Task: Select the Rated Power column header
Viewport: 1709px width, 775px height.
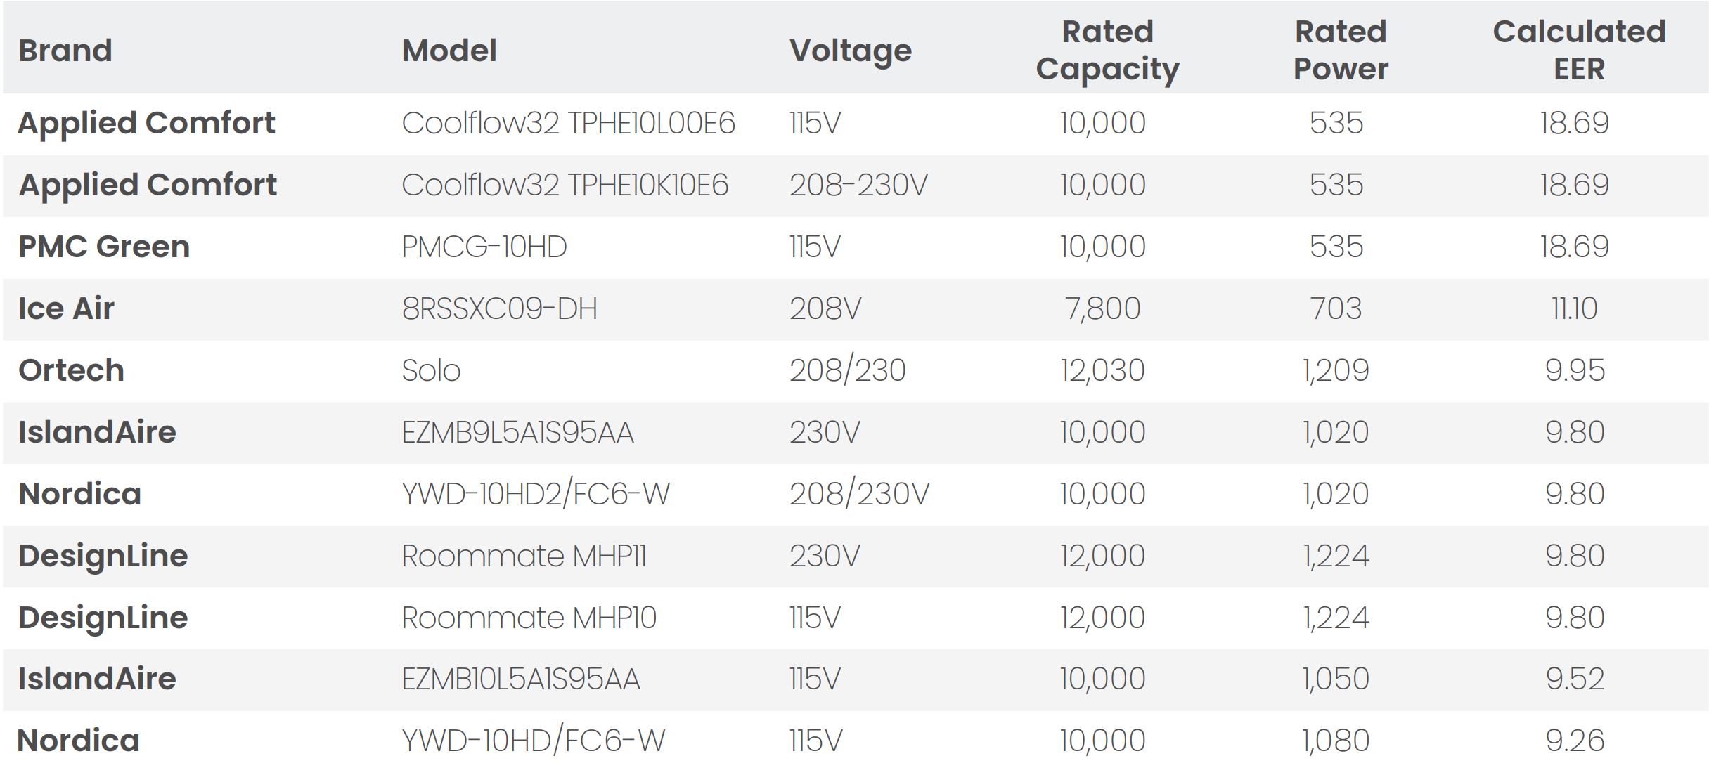Action: 1341,51
